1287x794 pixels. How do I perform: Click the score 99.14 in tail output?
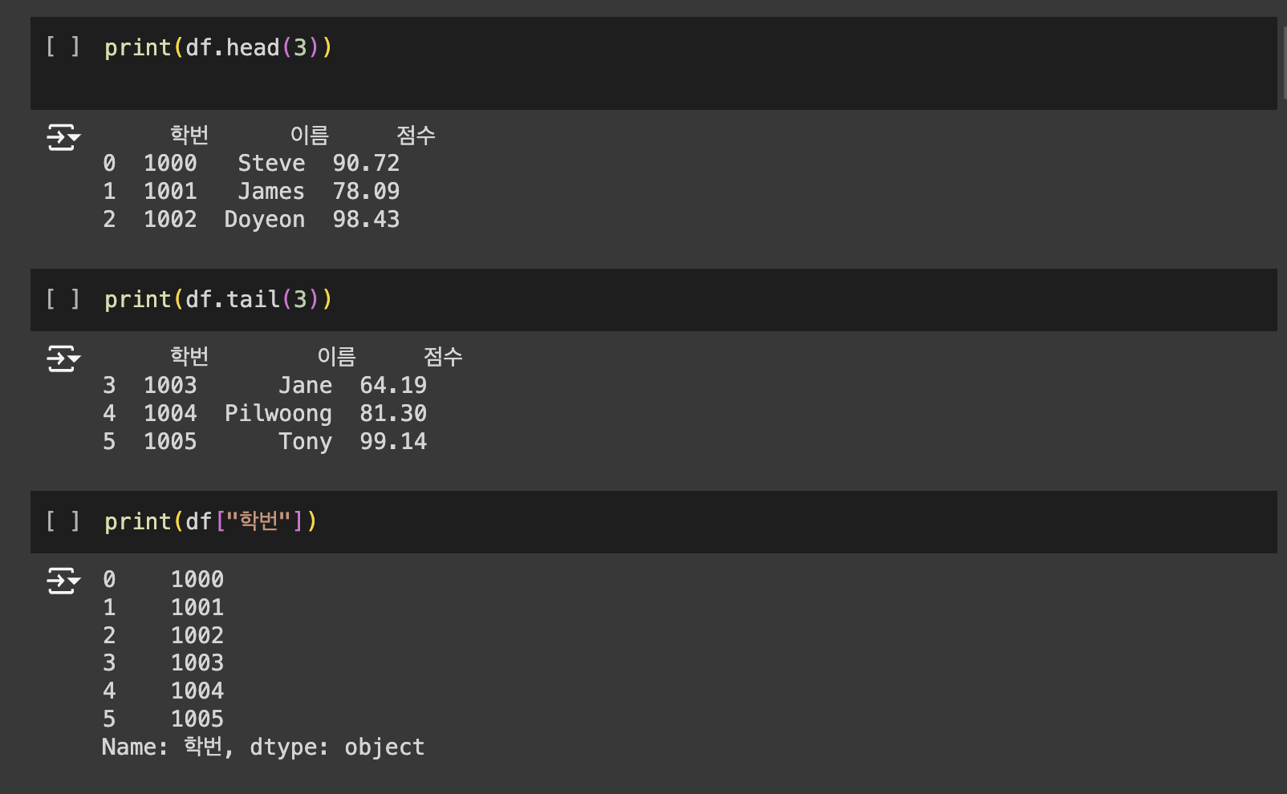coord(393,441)
